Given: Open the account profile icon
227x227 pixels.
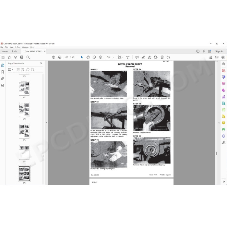Looking at the screenshot, I should pos(223,57).
